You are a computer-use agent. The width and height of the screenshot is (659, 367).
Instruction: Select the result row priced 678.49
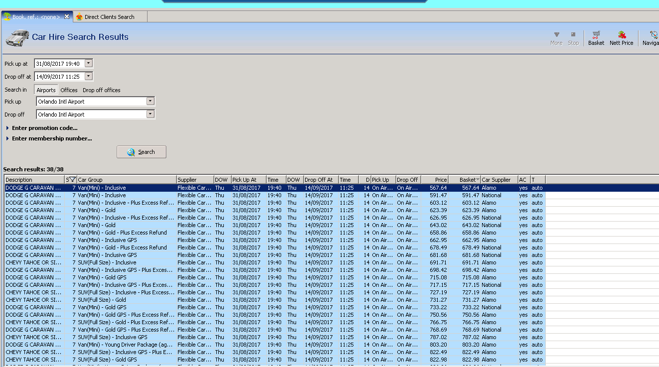[275, 247]
